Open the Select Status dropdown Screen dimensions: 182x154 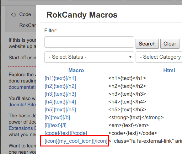tap(89, 57)
